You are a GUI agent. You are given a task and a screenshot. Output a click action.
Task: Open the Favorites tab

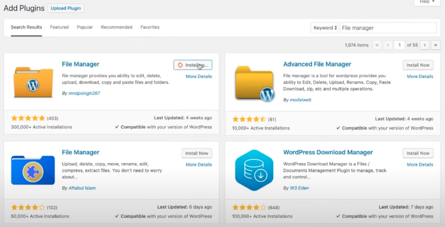[x=150, y=27]
